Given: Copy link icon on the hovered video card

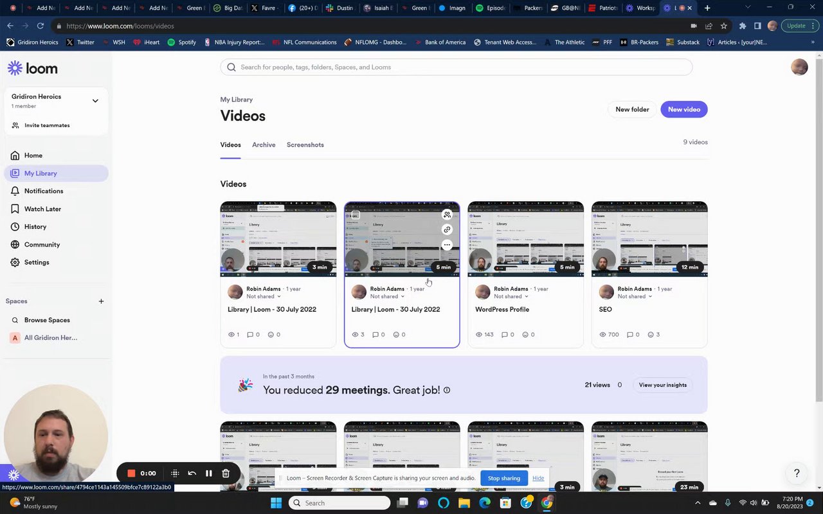Looking at the screenshot, I should (x=447, y=229).
